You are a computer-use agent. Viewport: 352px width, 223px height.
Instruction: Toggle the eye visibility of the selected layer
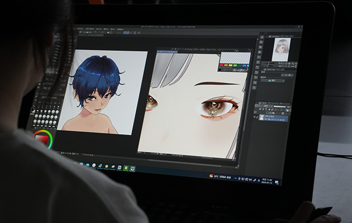254,117
